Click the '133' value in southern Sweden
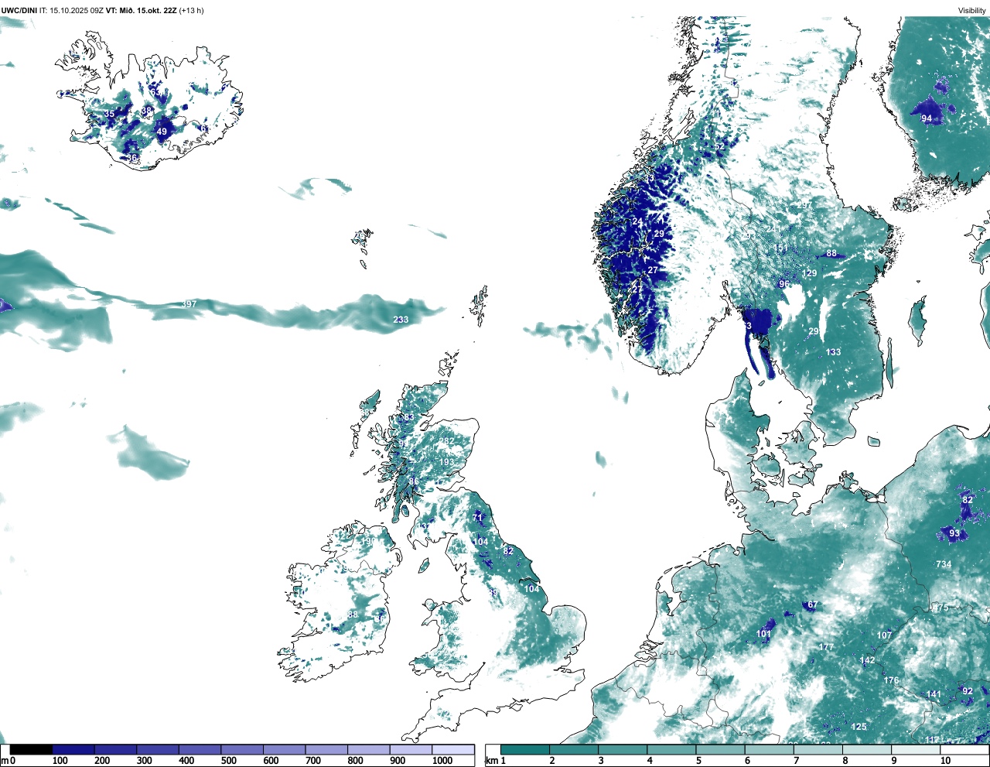The width and height of the screenshot is (990, 767). [833, 352]
